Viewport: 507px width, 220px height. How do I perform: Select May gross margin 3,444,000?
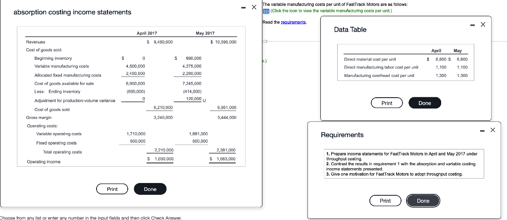point(227,117)
